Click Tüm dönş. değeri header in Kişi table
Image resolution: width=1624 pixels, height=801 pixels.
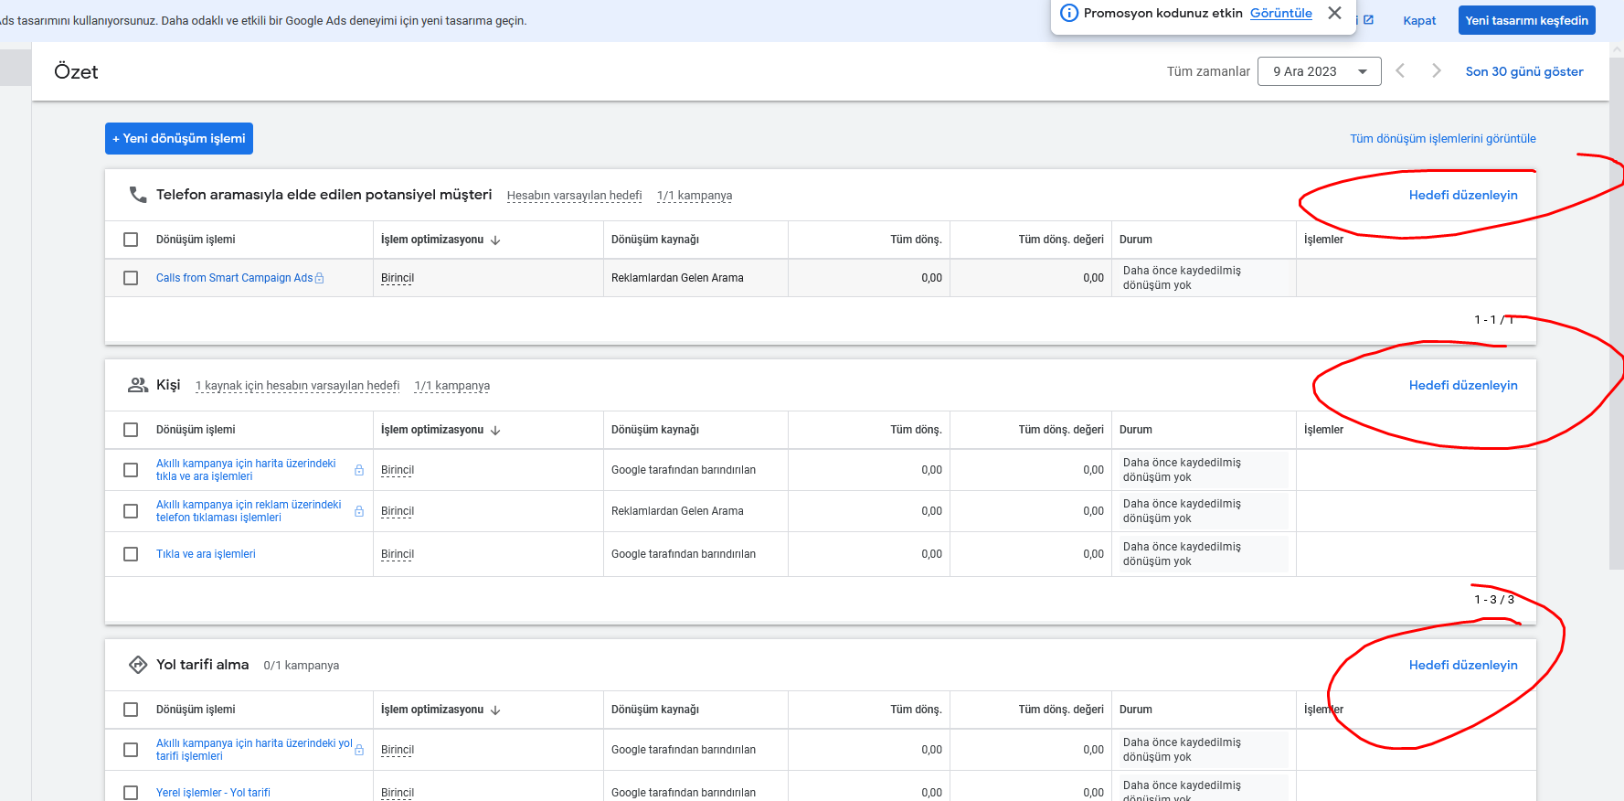1061,430
